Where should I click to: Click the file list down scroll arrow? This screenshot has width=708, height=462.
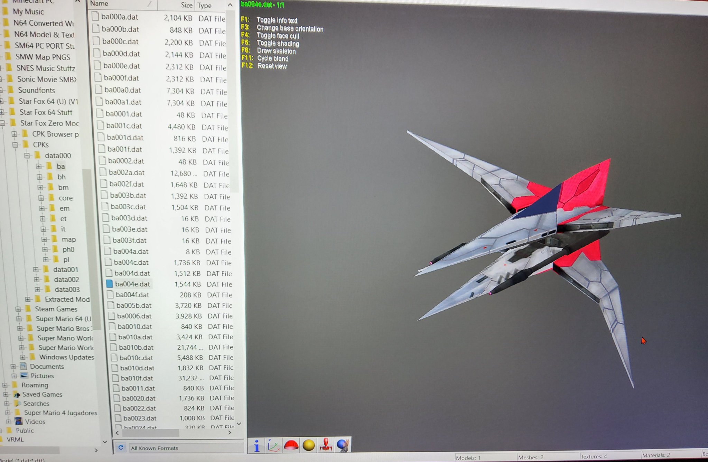click(239, 423)
